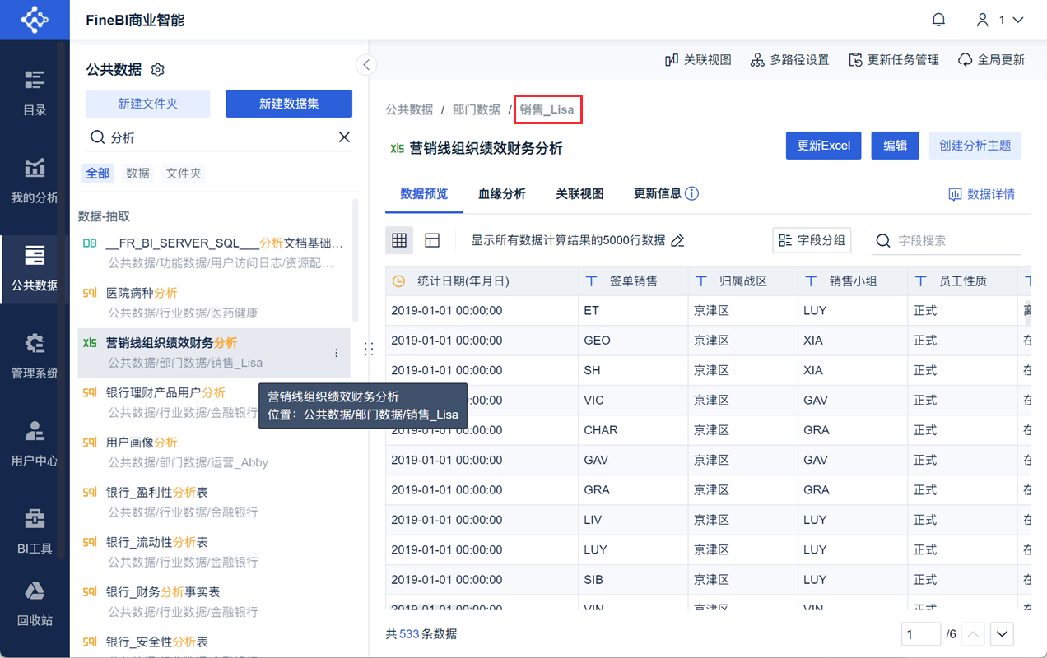
Task: Click 归属战区 column header
Action: (x=743, y=280)
